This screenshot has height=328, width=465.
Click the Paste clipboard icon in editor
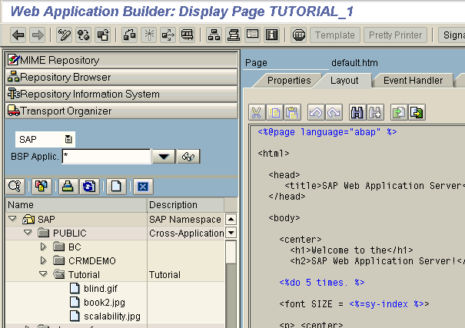pos(292,112)
